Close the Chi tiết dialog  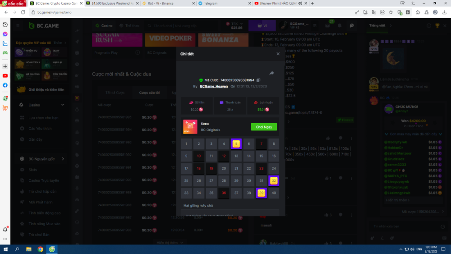278,54
